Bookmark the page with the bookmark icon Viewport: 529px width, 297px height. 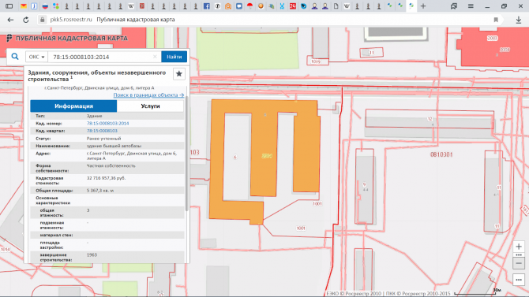(496, 20)
